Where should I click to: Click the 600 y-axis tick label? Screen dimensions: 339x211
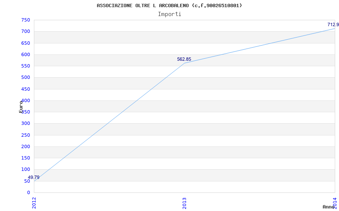tap(25, 54)
